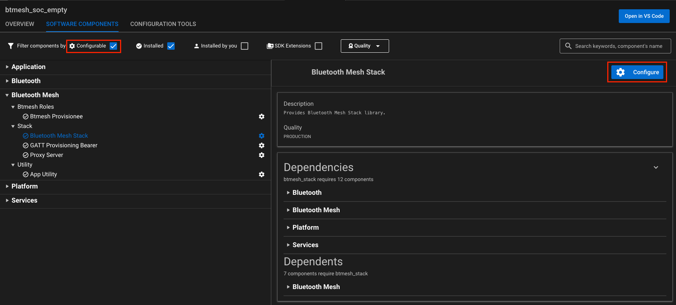Click the SDK Extensions icon
This screenshot has height=305, width=676.
coord(270,46)
